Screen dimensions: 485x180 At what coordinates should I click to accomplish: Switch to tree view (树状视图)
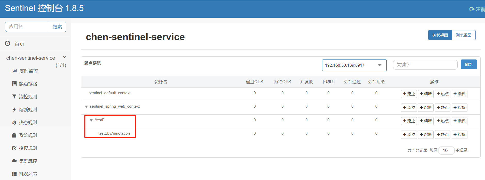tap(440, 35)
